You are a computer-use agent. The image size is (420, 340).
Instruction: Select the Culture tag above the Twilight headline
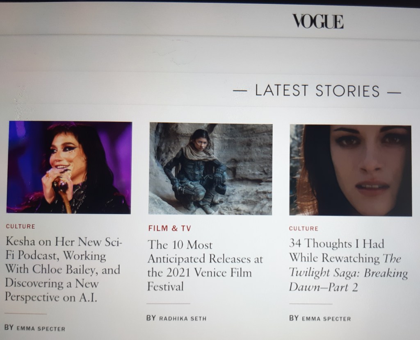click(x=304, y=229)
